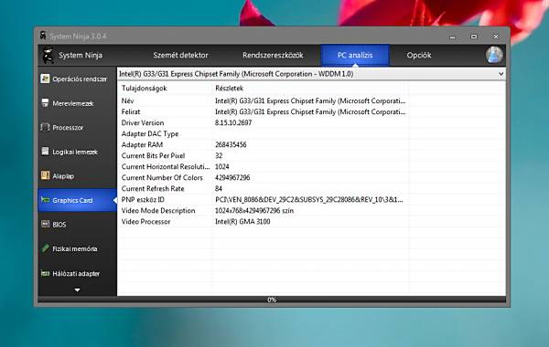Image resolution: width=549 pixels, height=347 pixels.
Task: Open the Processzor chip icon
Action: tap(45, 127)
